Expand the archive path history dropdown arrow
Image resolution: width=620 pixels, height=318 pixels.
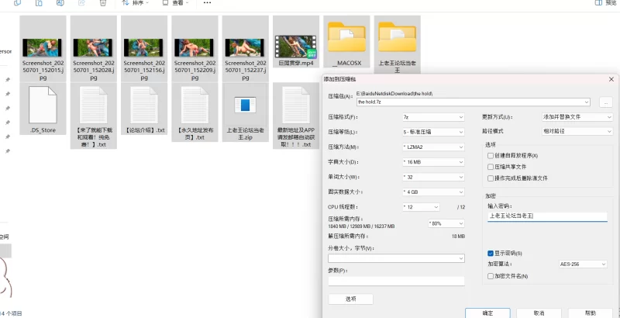[x=586, y=102]
